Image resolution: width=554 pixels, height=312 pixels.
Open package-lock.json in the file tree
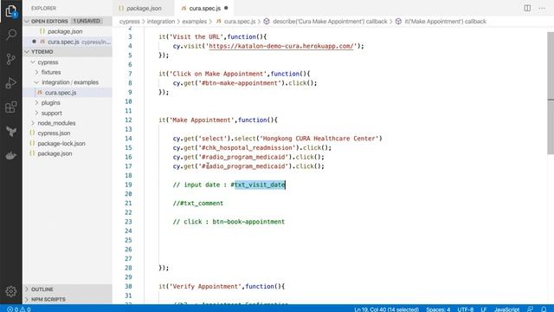pos(61,144)
